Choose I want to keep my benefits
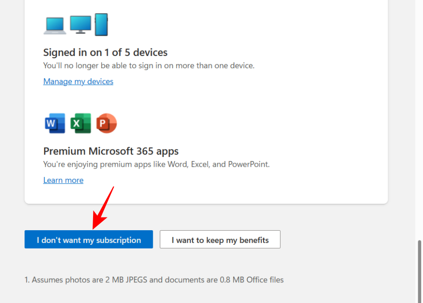The image size is (423, 303). [220, 240]
